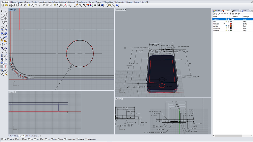Image resolution: width=253 pixels, height=142 pixels.
Task: Open the Rechts viewport dropdown arrow
Action: pyautogui.click(x=122, y=99)
